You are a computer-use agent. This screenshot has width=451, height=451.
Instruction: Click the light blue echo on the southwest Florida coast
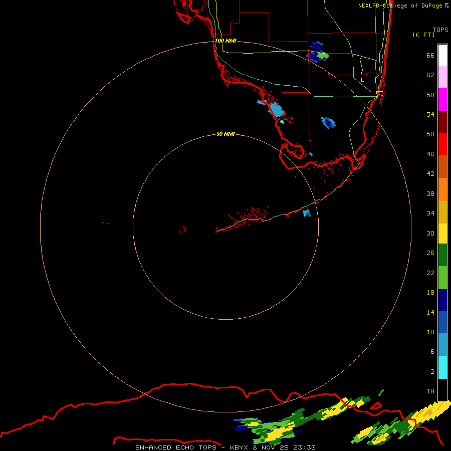[275, 110]
